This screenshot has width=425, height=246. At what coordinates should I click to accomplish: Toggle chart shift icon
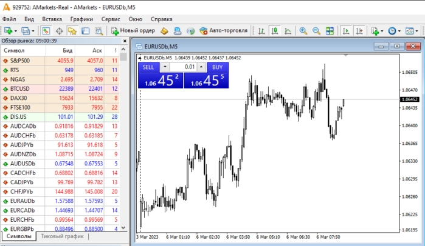tap(359, 31)
